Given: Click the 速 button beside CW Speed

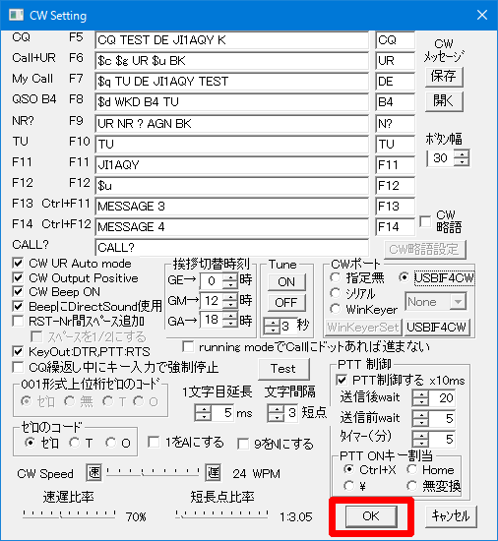Looking at the screenshot, I should [x=93, y=473].
